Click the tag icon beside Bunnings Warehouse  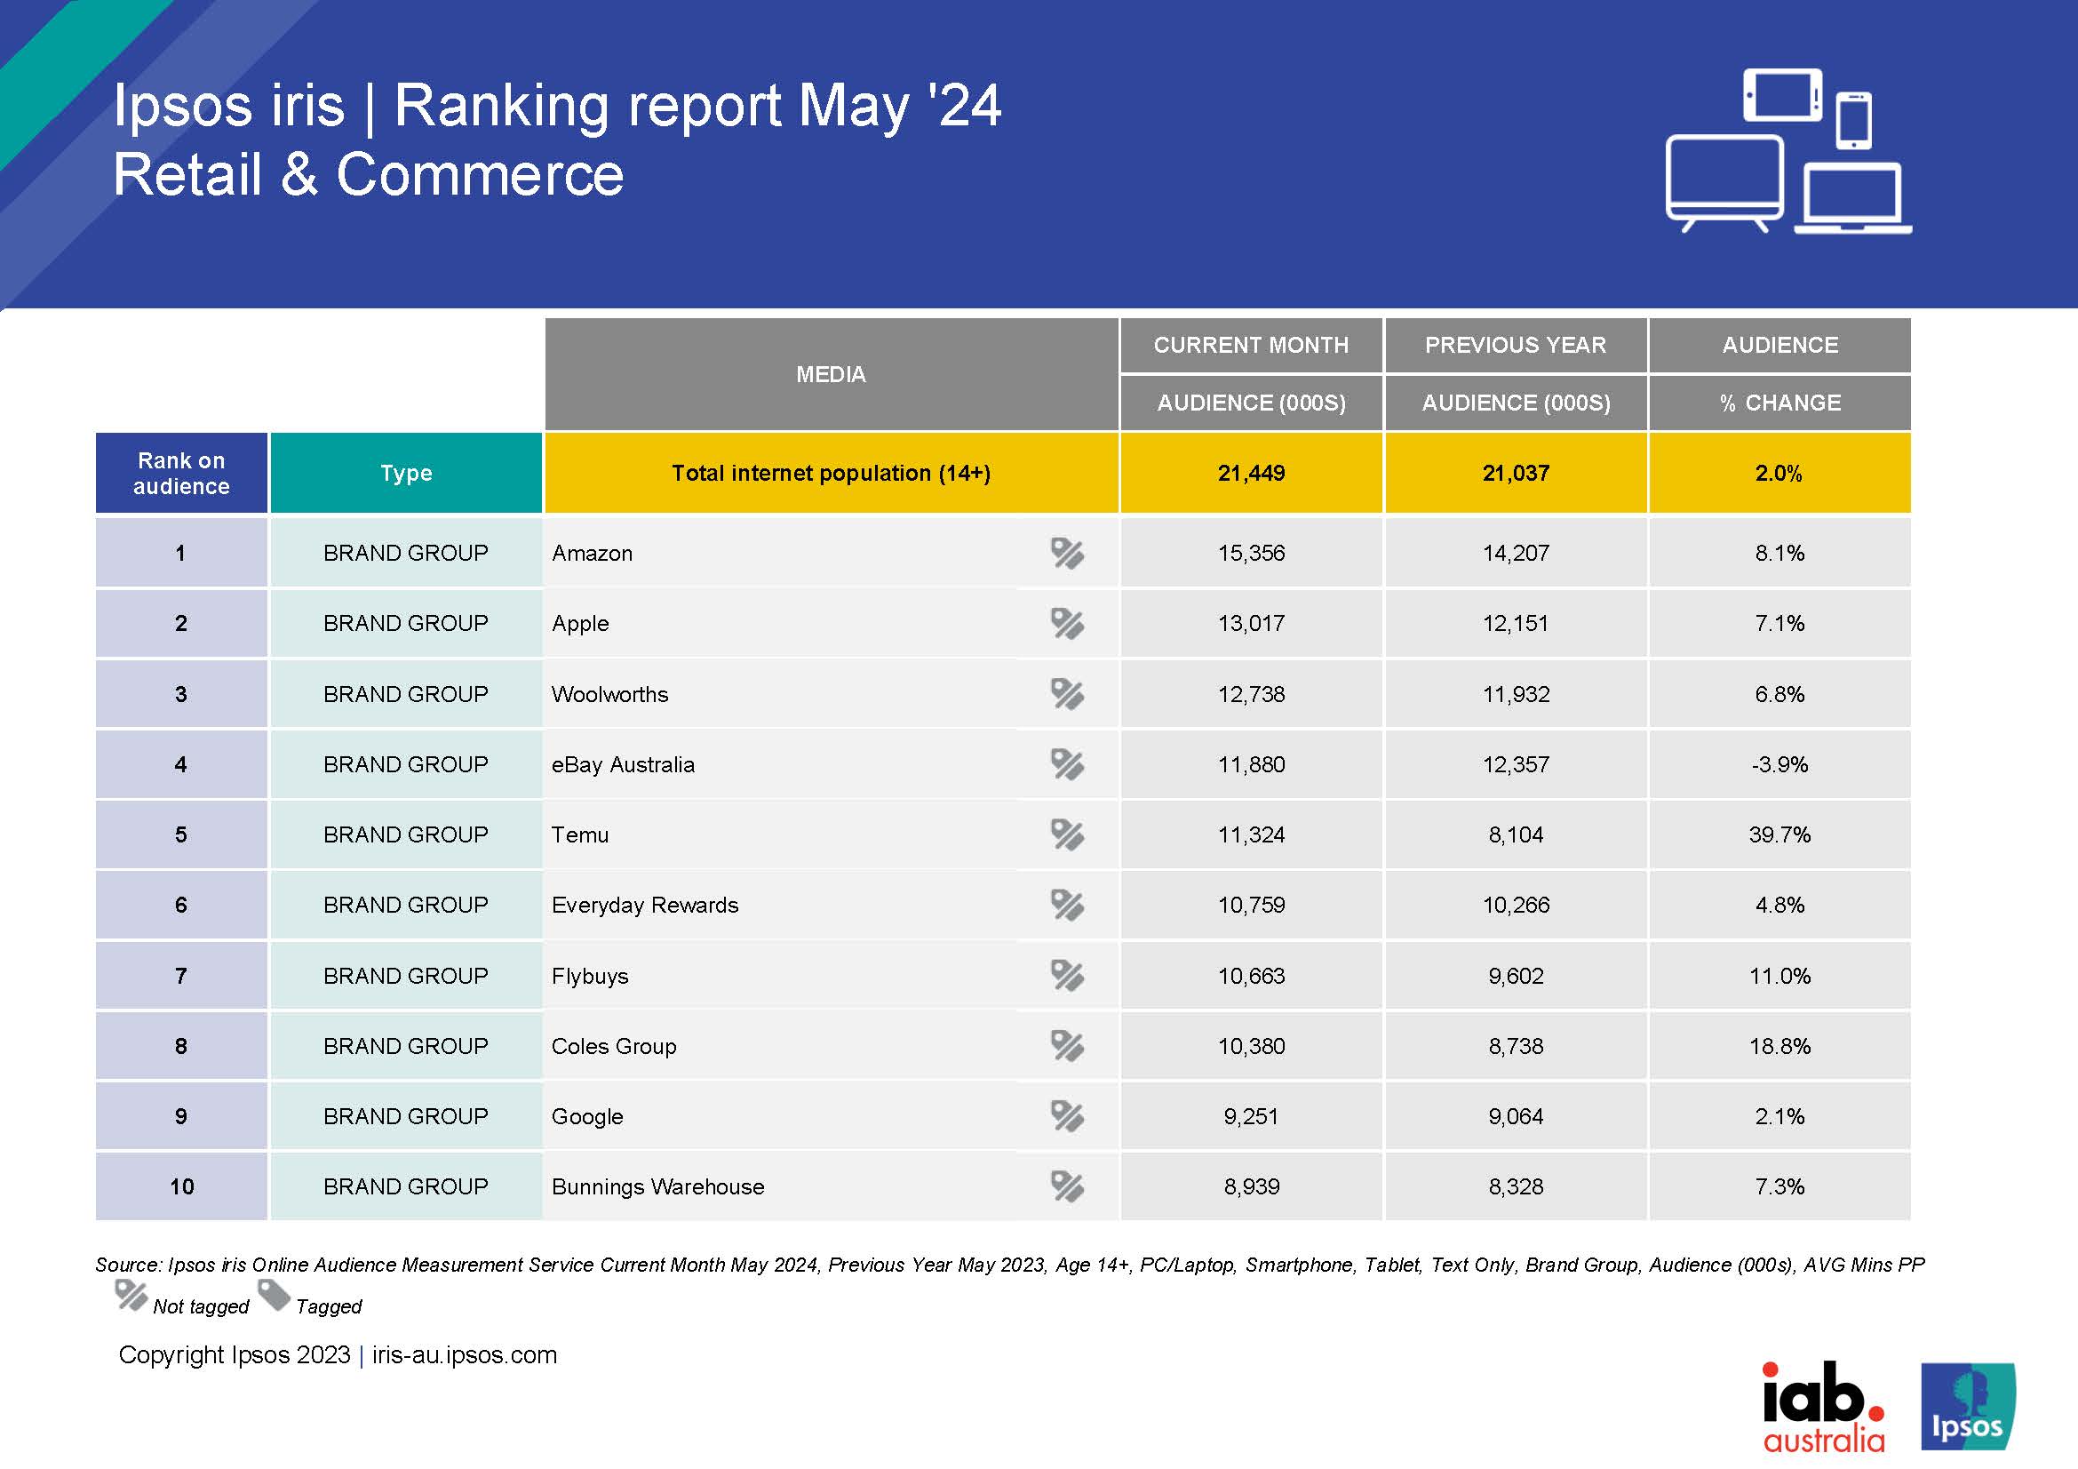pos(1067,1186)
